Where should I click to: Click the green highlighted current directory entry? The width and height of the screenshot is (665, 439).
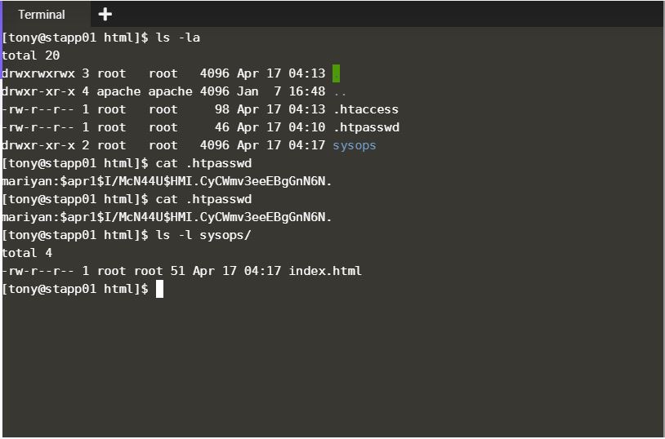pyautogui.click(x=336, y=73)
